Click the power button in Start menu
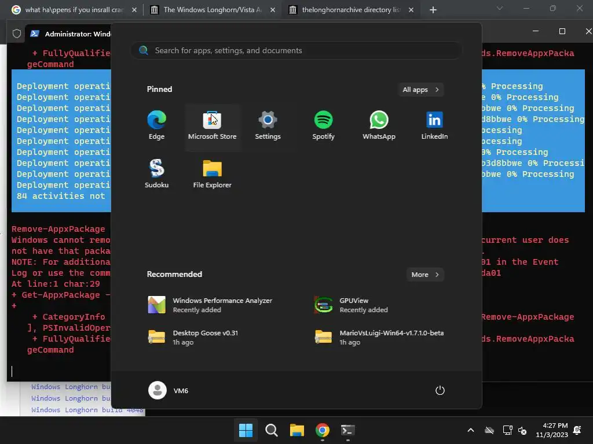This screenshot has height=444, width=593. (440, 390)
